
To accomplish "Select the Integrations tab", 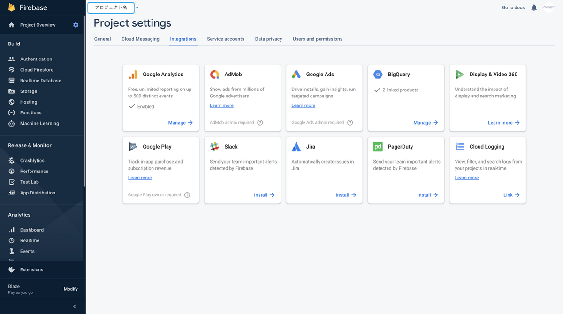I will pos(183,39).
